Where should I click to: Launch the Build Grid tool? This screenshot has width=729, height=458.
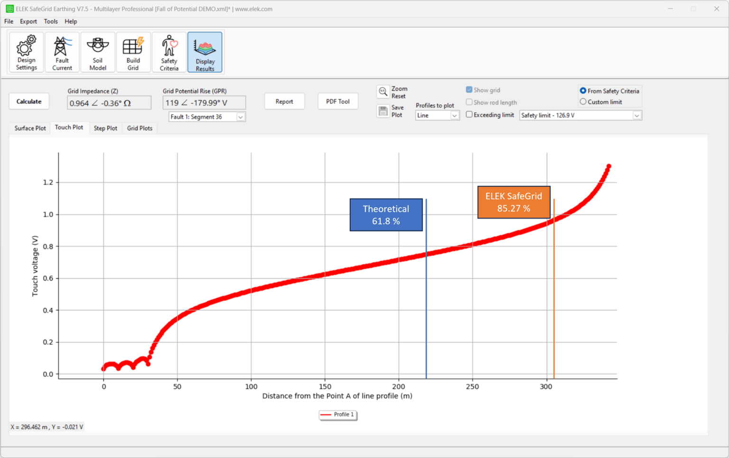click(x=133, y=52)
